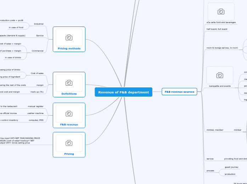Viewport: 247px width, 184px height.
Task: Select the Commercial pricing branch
Action: tap(38, 51)
